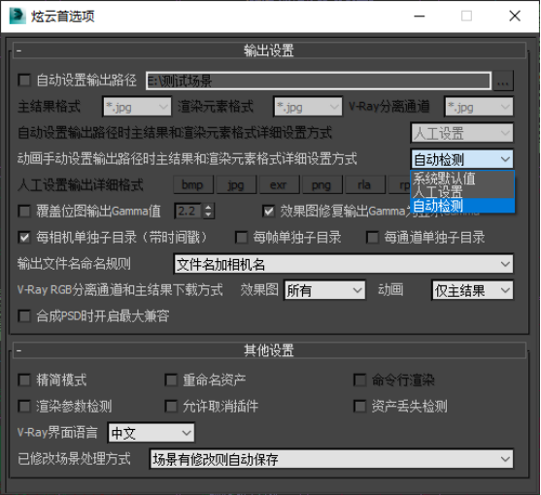
Task: Collapse the 其他设置 section with minus icon
Action: (19, 351)
